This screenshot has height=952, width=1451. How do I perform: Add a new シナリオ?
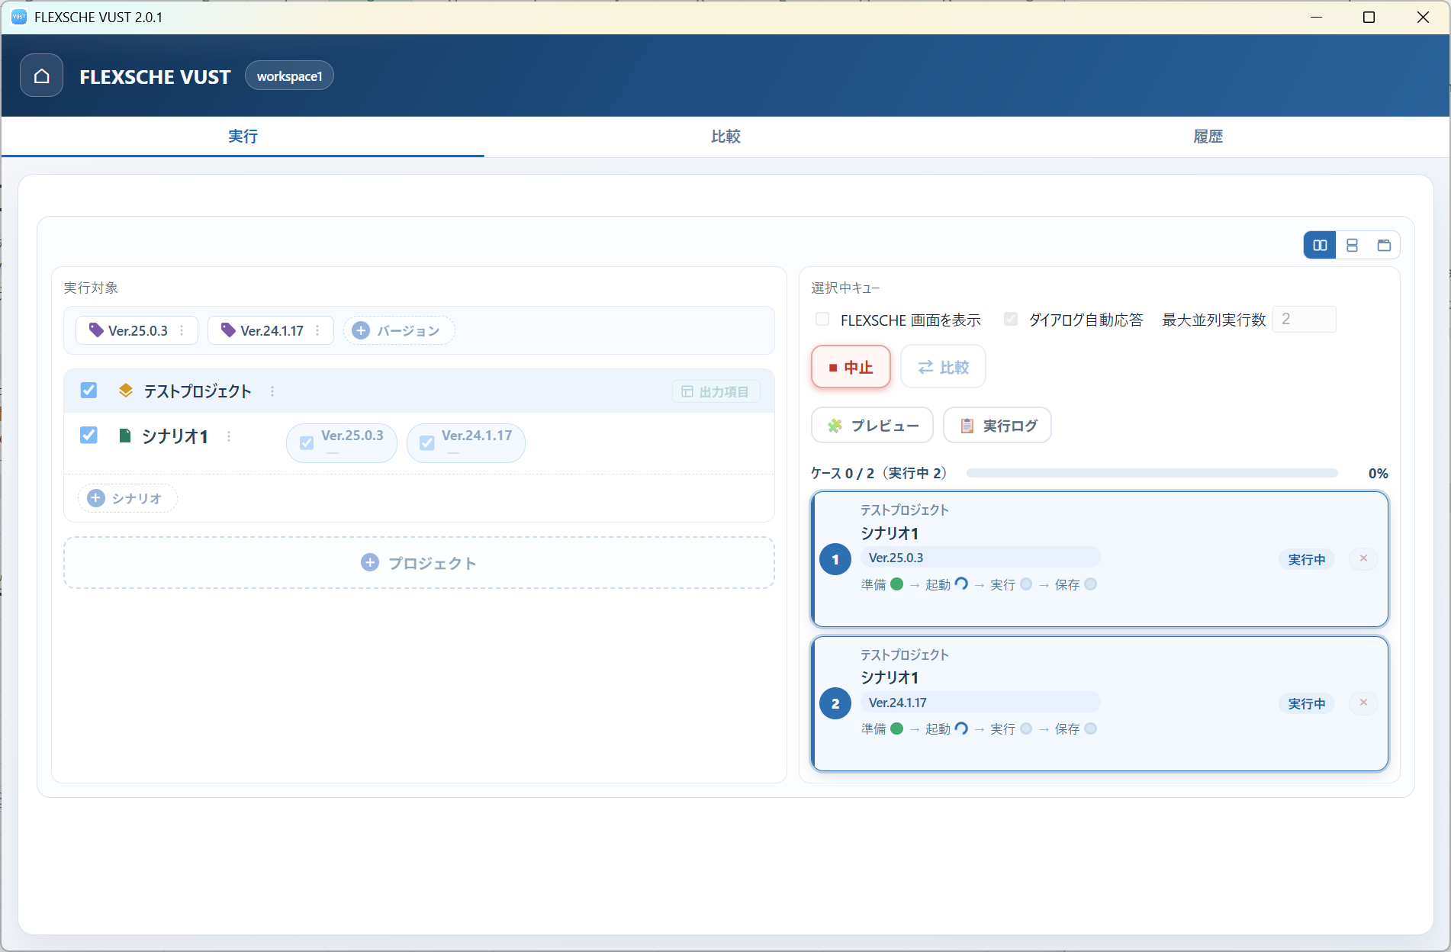(x=127, y=498)
